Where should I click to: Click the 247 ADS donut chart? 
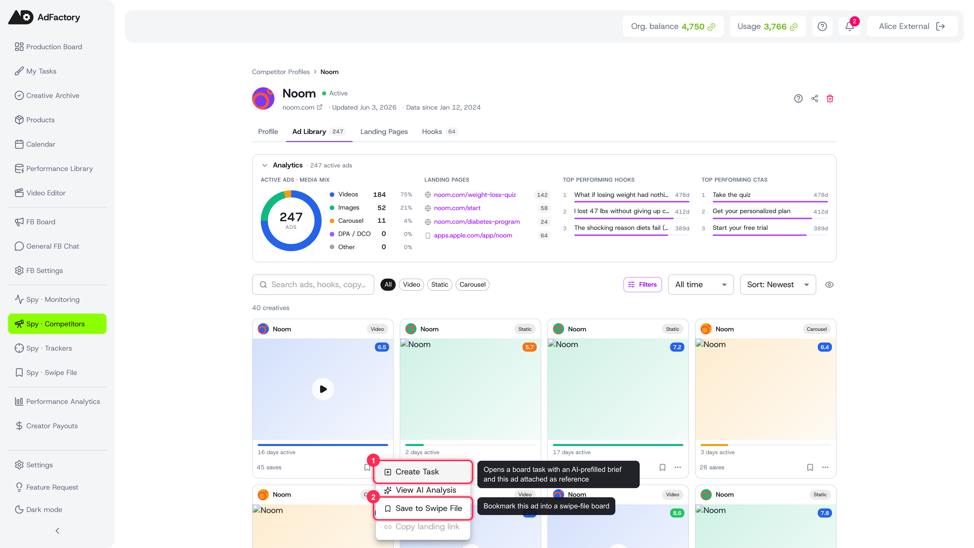[291, 220]
